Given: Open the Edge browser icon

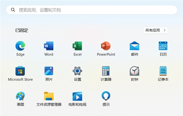Looking at the screenshot, I should pyautogui.click(x=20, y=46).
